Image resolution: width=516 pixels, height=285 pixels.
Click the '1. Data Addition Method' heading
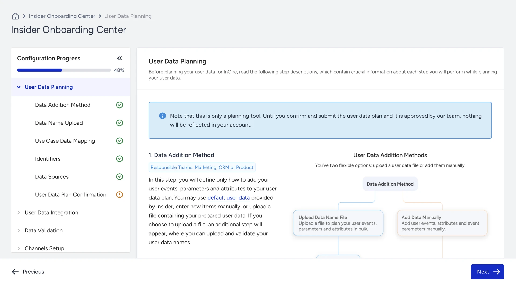[x=181, y=155]
